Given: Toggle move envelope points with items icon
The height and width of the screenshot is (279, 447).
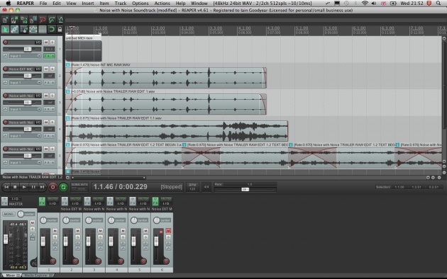Looking at the screenshot, I should [33, 29].
